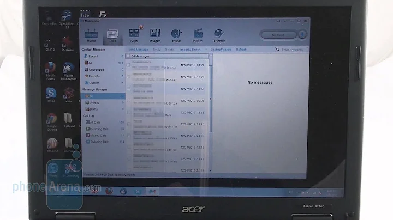Open the Zune desktop icon
The image size is (393, 220).
tap(69, 95)
